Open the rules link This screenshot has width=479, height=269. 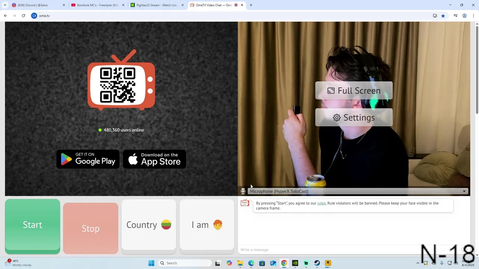321,203
